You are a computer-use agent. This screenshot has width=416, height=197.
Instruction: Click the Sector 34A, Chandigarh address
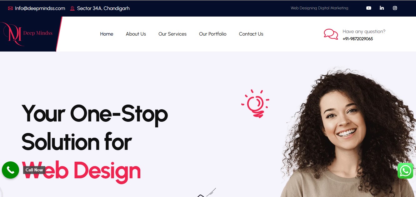[103, 8]
